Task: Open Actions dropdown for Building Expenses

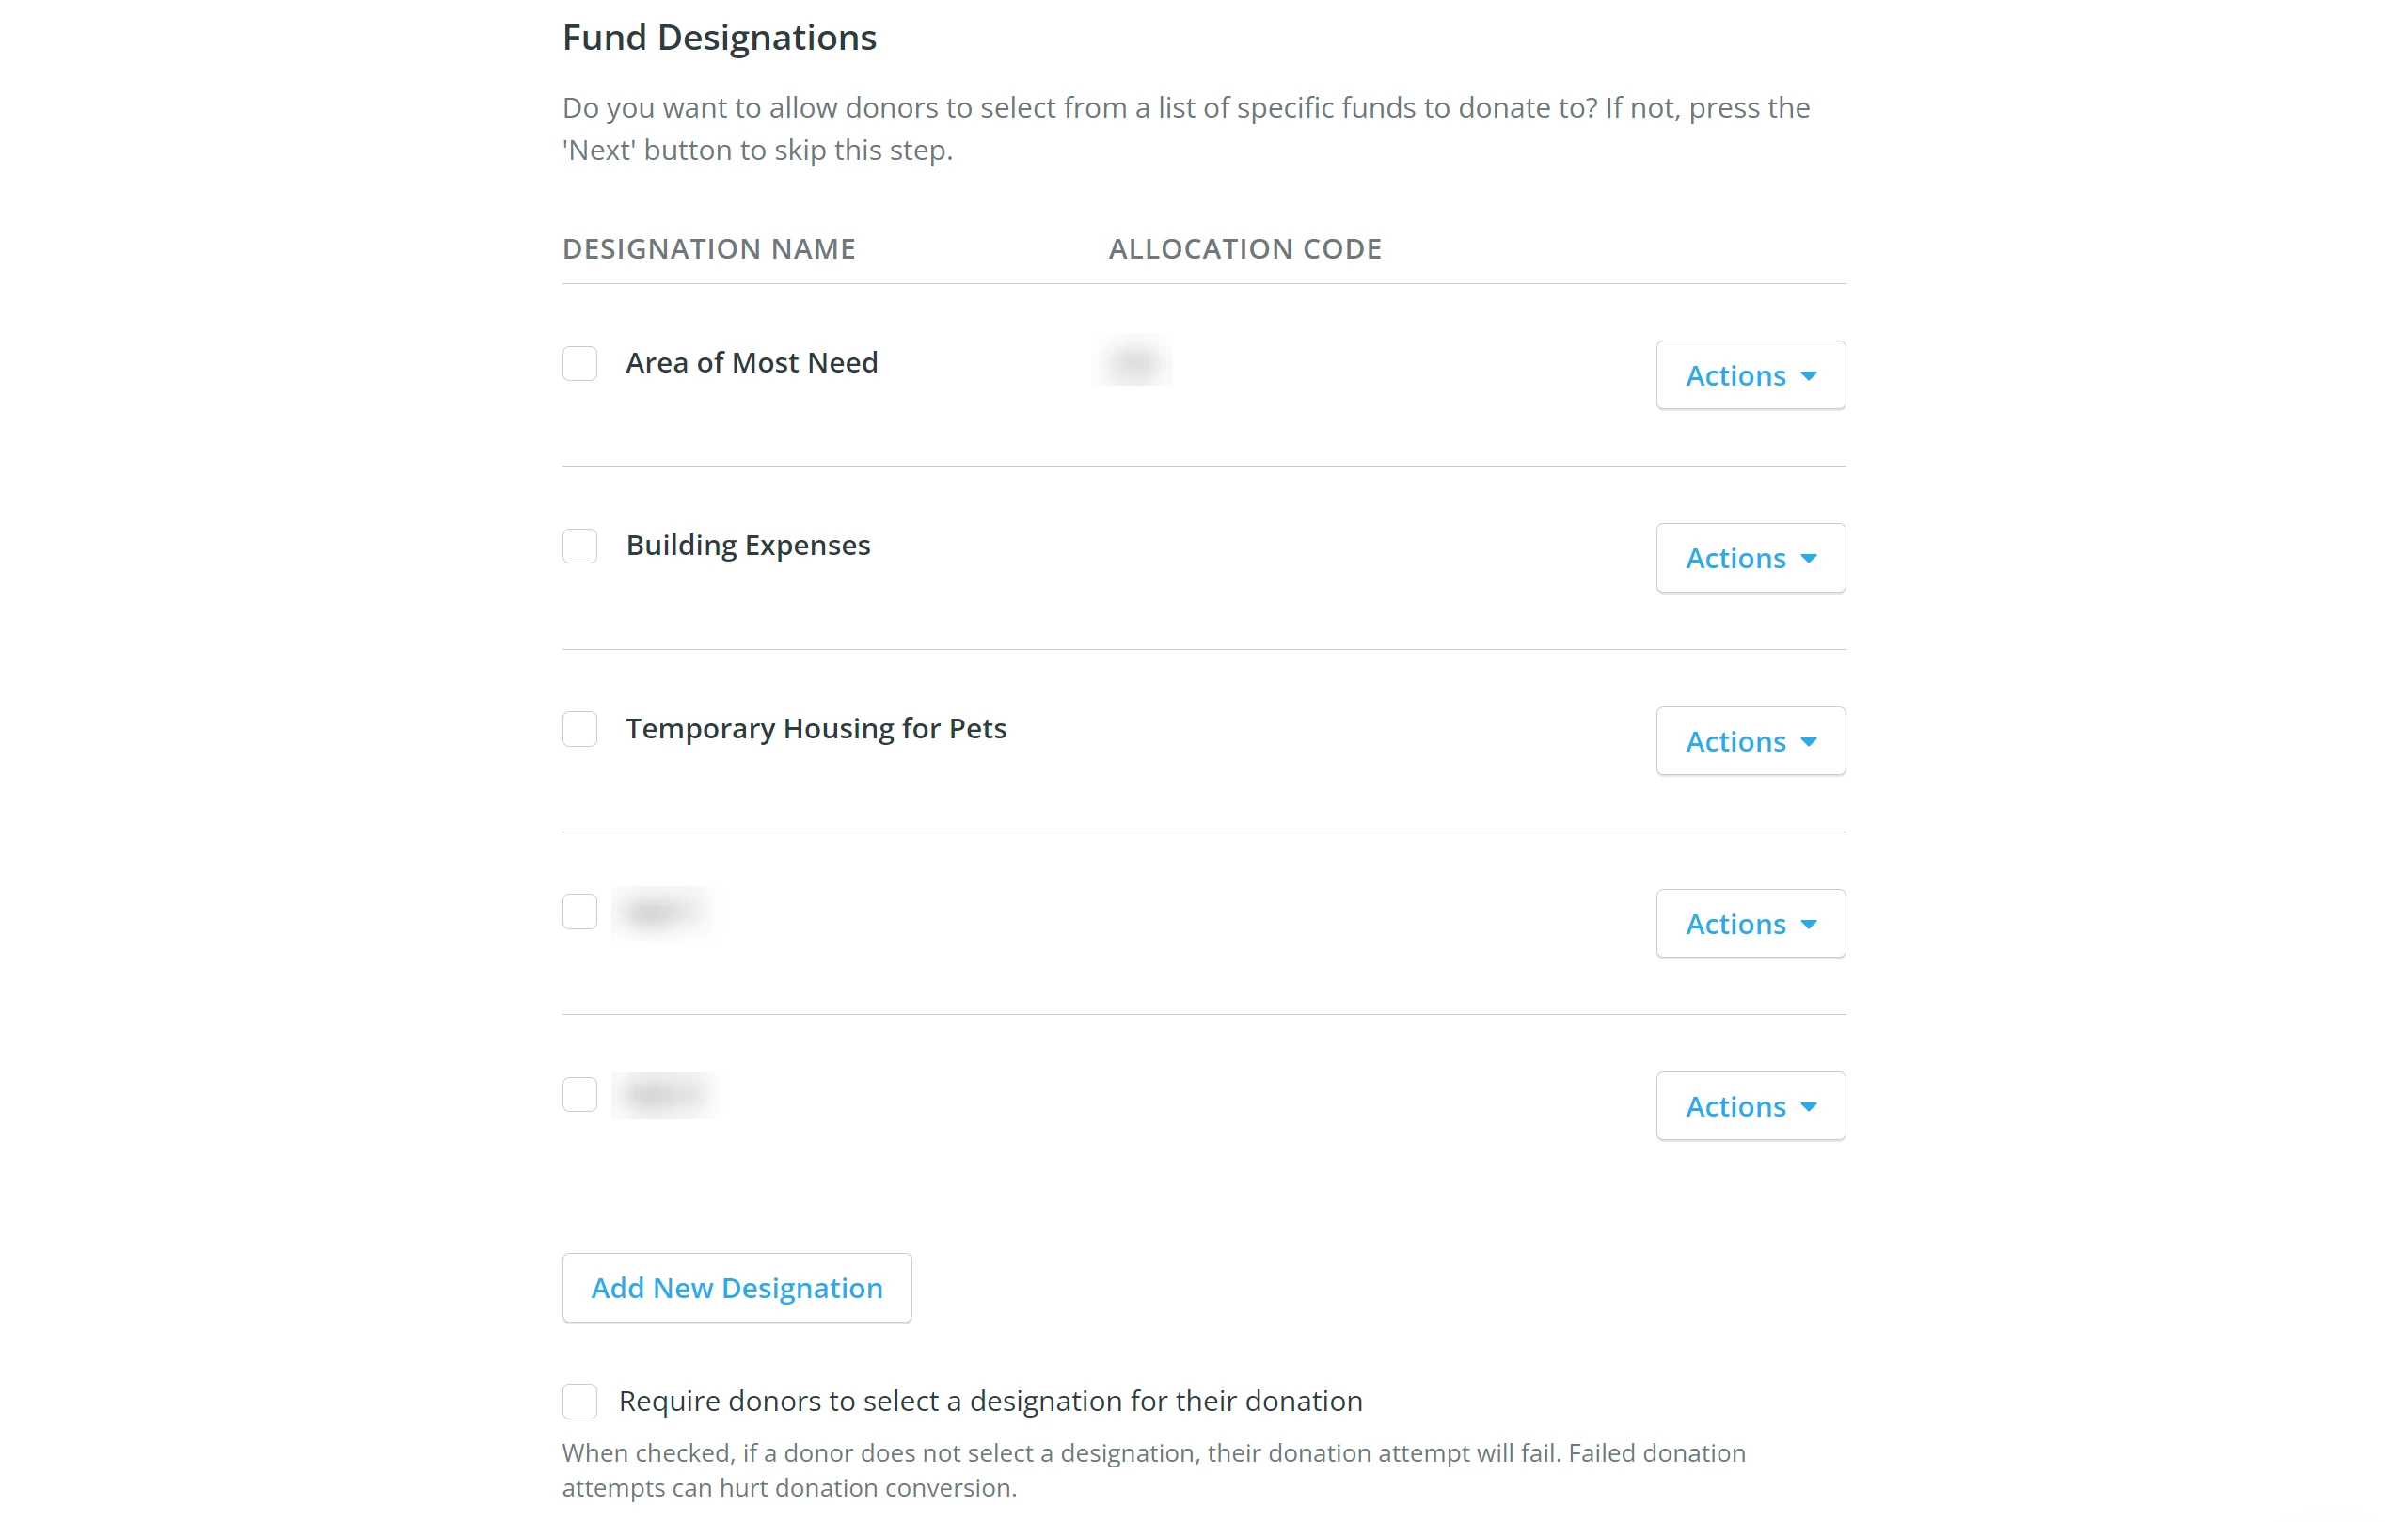Action: [1749, 558]
